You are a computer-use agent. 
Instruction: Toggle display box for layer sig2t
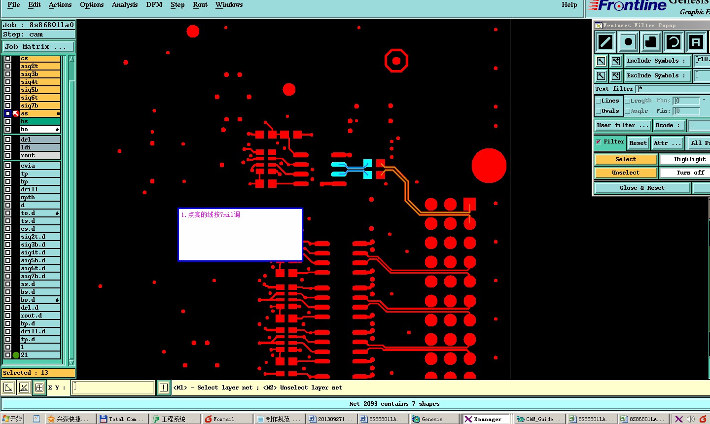(8, 66)
